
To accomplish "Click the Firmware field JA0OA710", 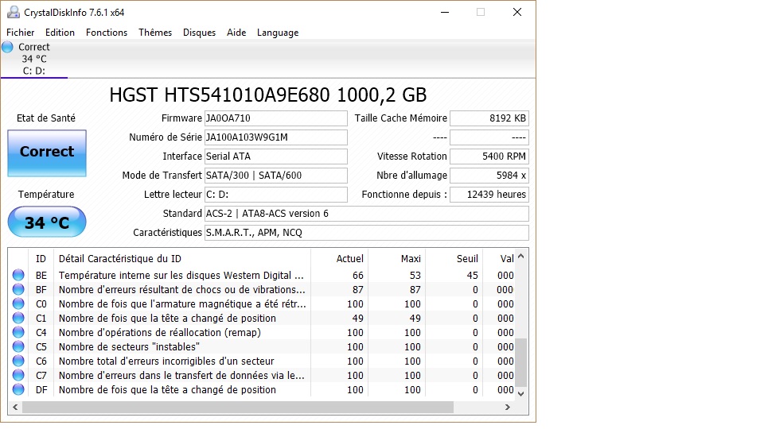I will click(276, 118).
